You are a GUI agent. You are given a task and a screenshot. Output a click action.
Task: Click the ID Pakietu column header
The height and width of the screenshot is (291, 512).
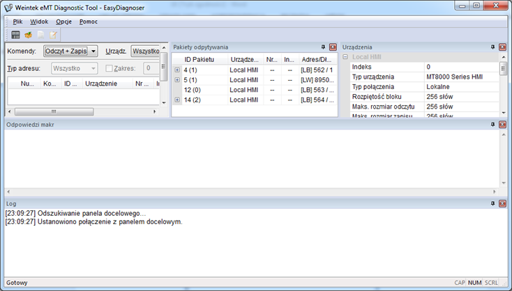pyautogui.click(x=199, y=60)
